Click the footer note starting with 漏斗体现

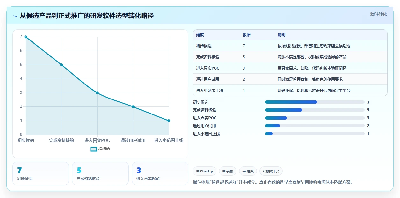(x=273, y=182)
